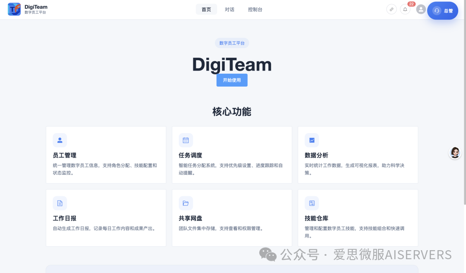Switch to the 首页 tab
The height and width of the screenshot is (273, 466).
pyautogui.click(x=206, y=9)
